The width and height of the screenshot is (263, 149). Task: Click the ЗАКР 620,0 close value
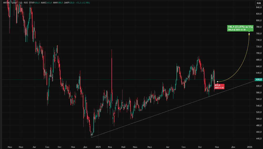(69, 3)
